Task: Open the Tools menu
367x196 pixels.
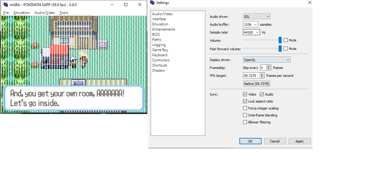Action: pos(63,13)
